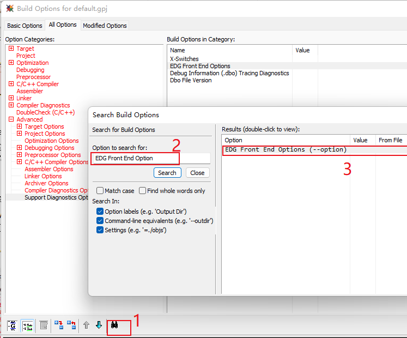Click the highlighted option list toolbar icon
This screenshot has height=338, width=407.
27,325
